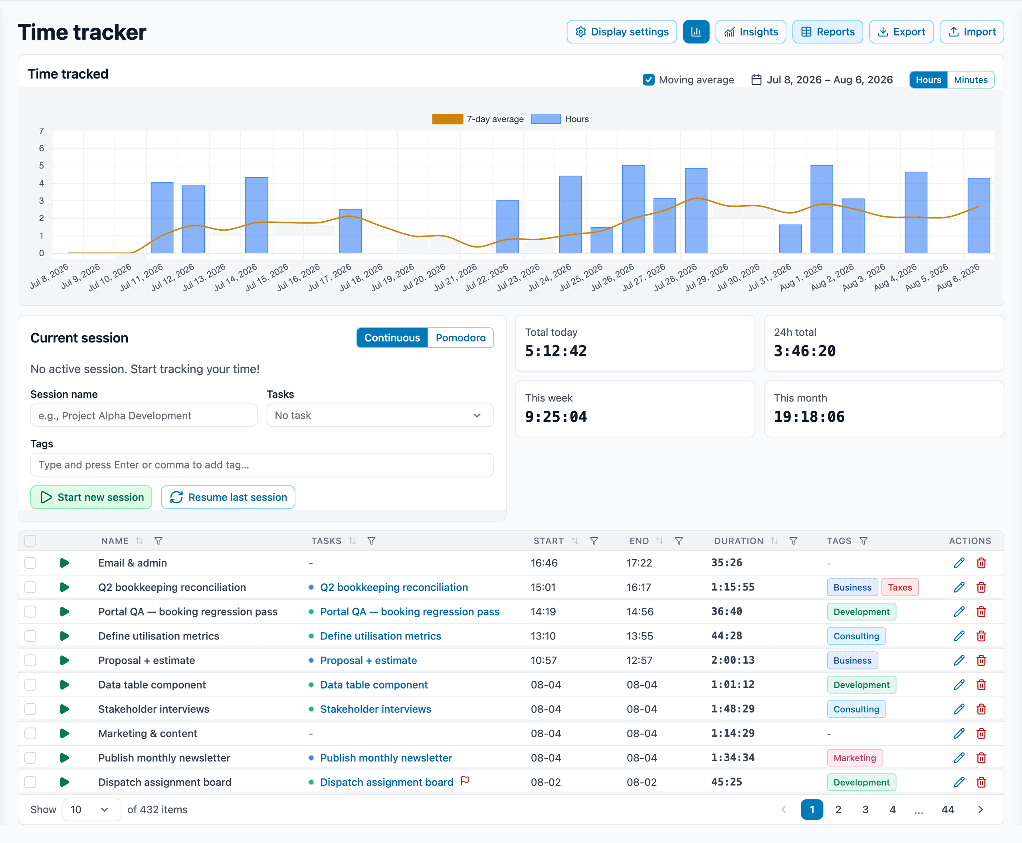Sort by End time

click(660, 541)
